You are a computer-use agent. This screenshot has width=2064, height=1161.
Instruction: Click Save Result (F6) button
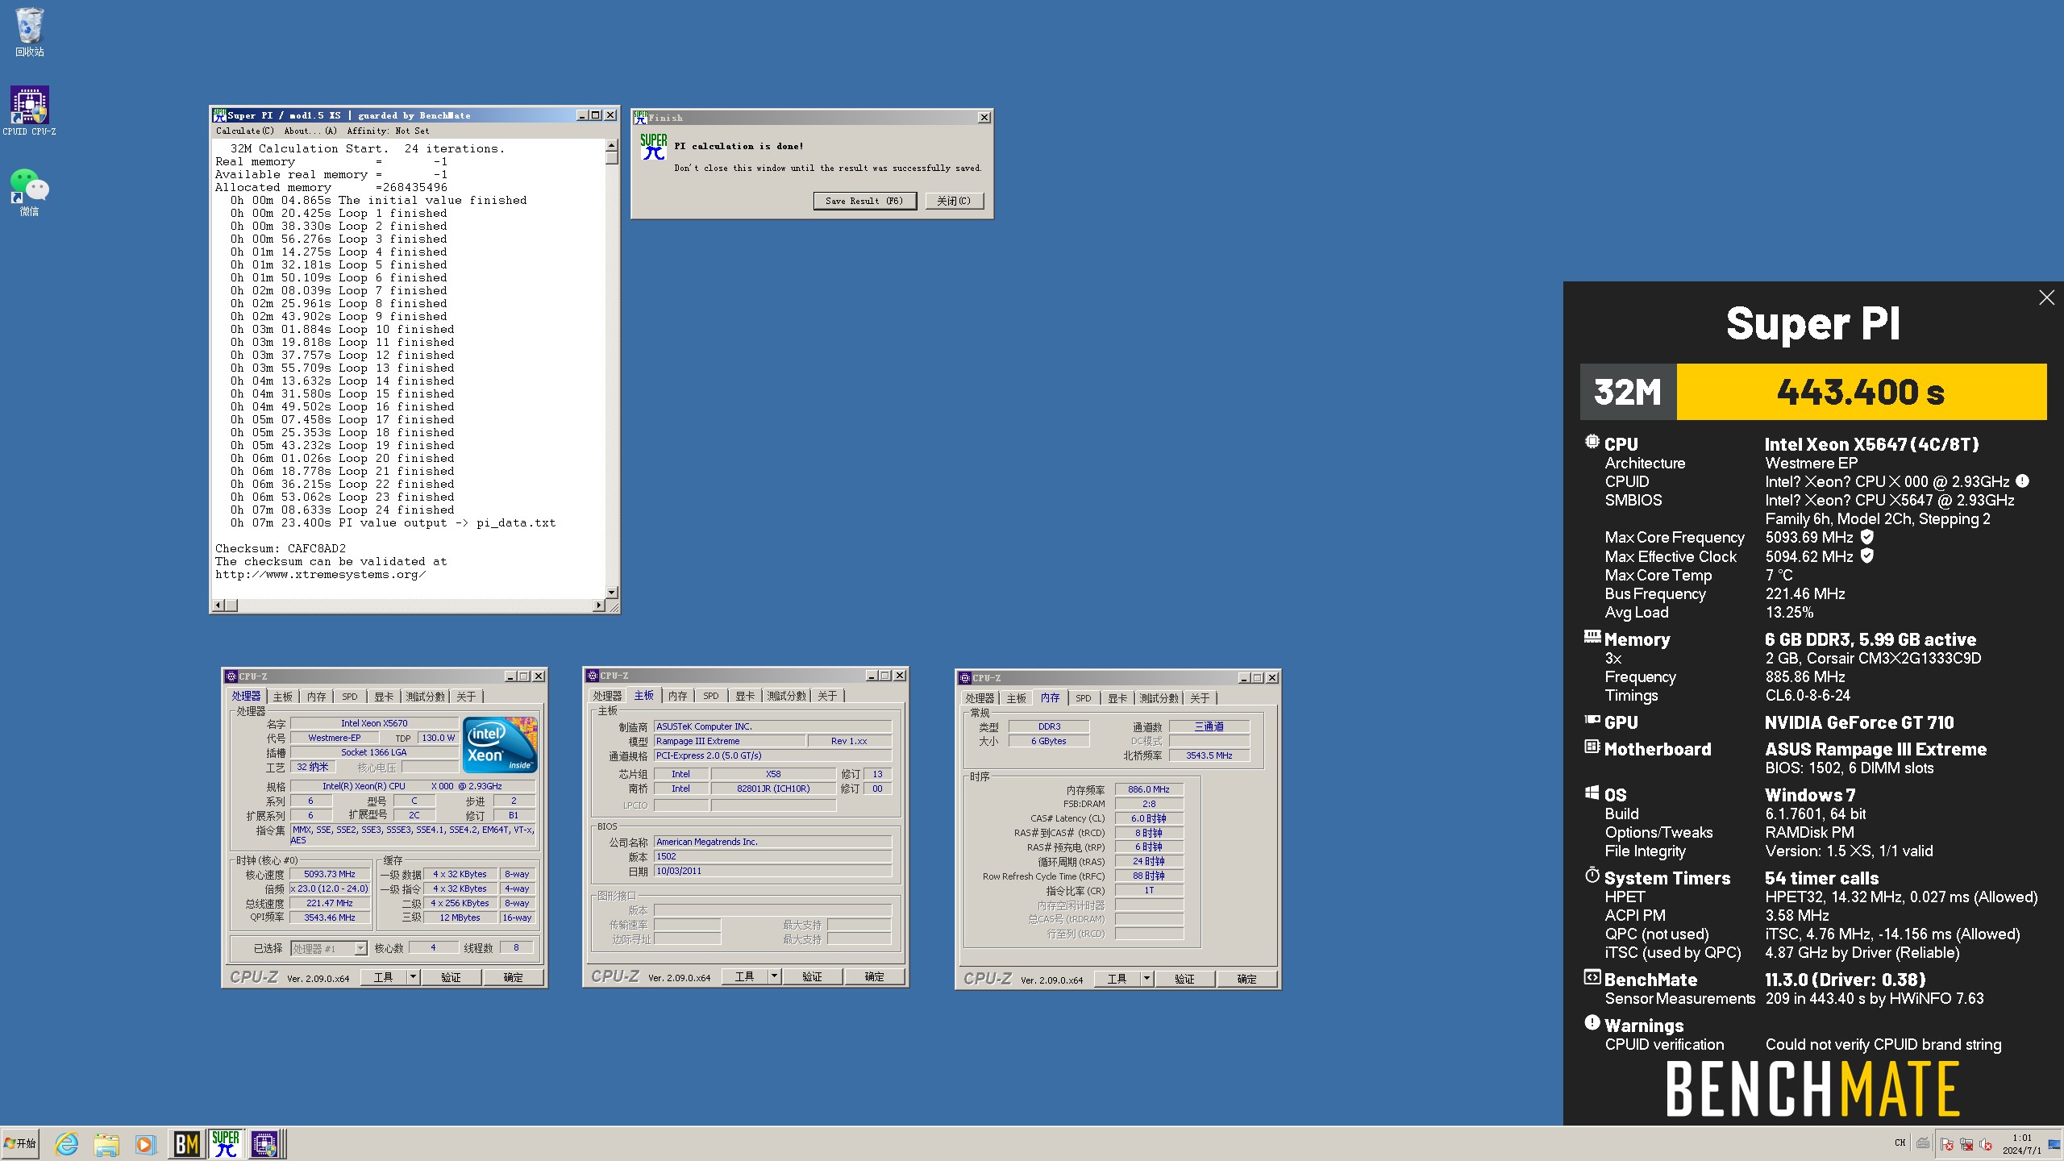864,201
